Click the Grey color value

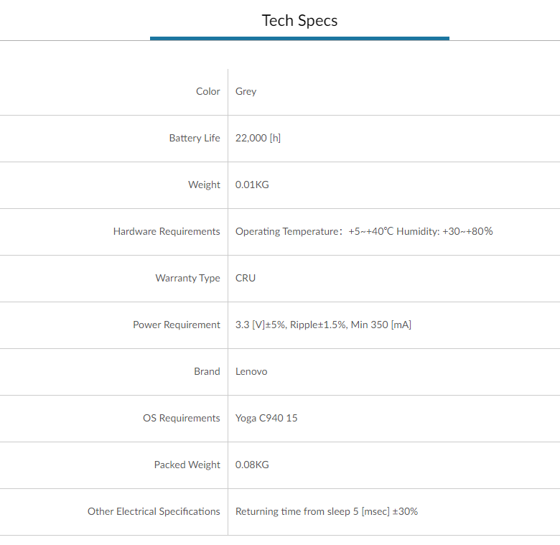(x=246, y=92)
